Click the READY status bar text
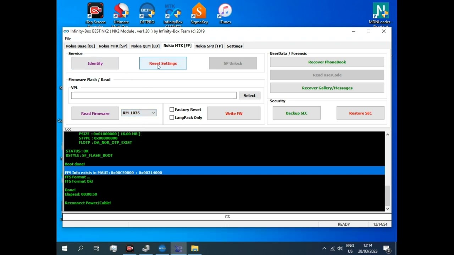Viewport: 454px width, 255px height. [x=344, y=224]
